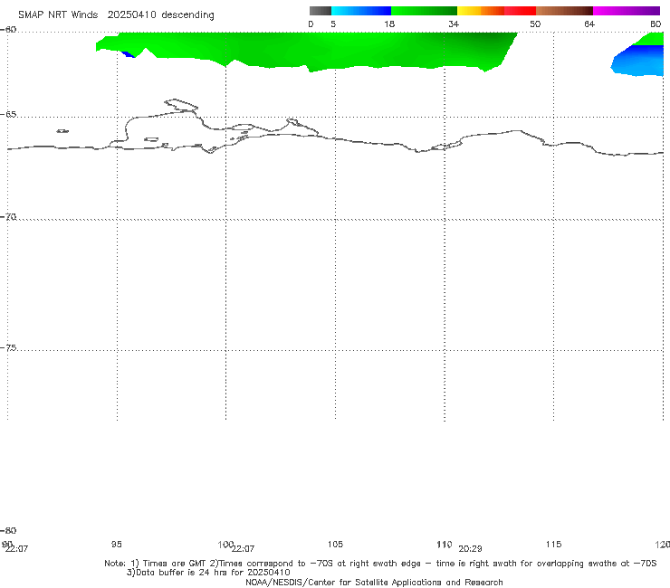
Task: Click the longitude label '110'
Action: coord(445,544)
